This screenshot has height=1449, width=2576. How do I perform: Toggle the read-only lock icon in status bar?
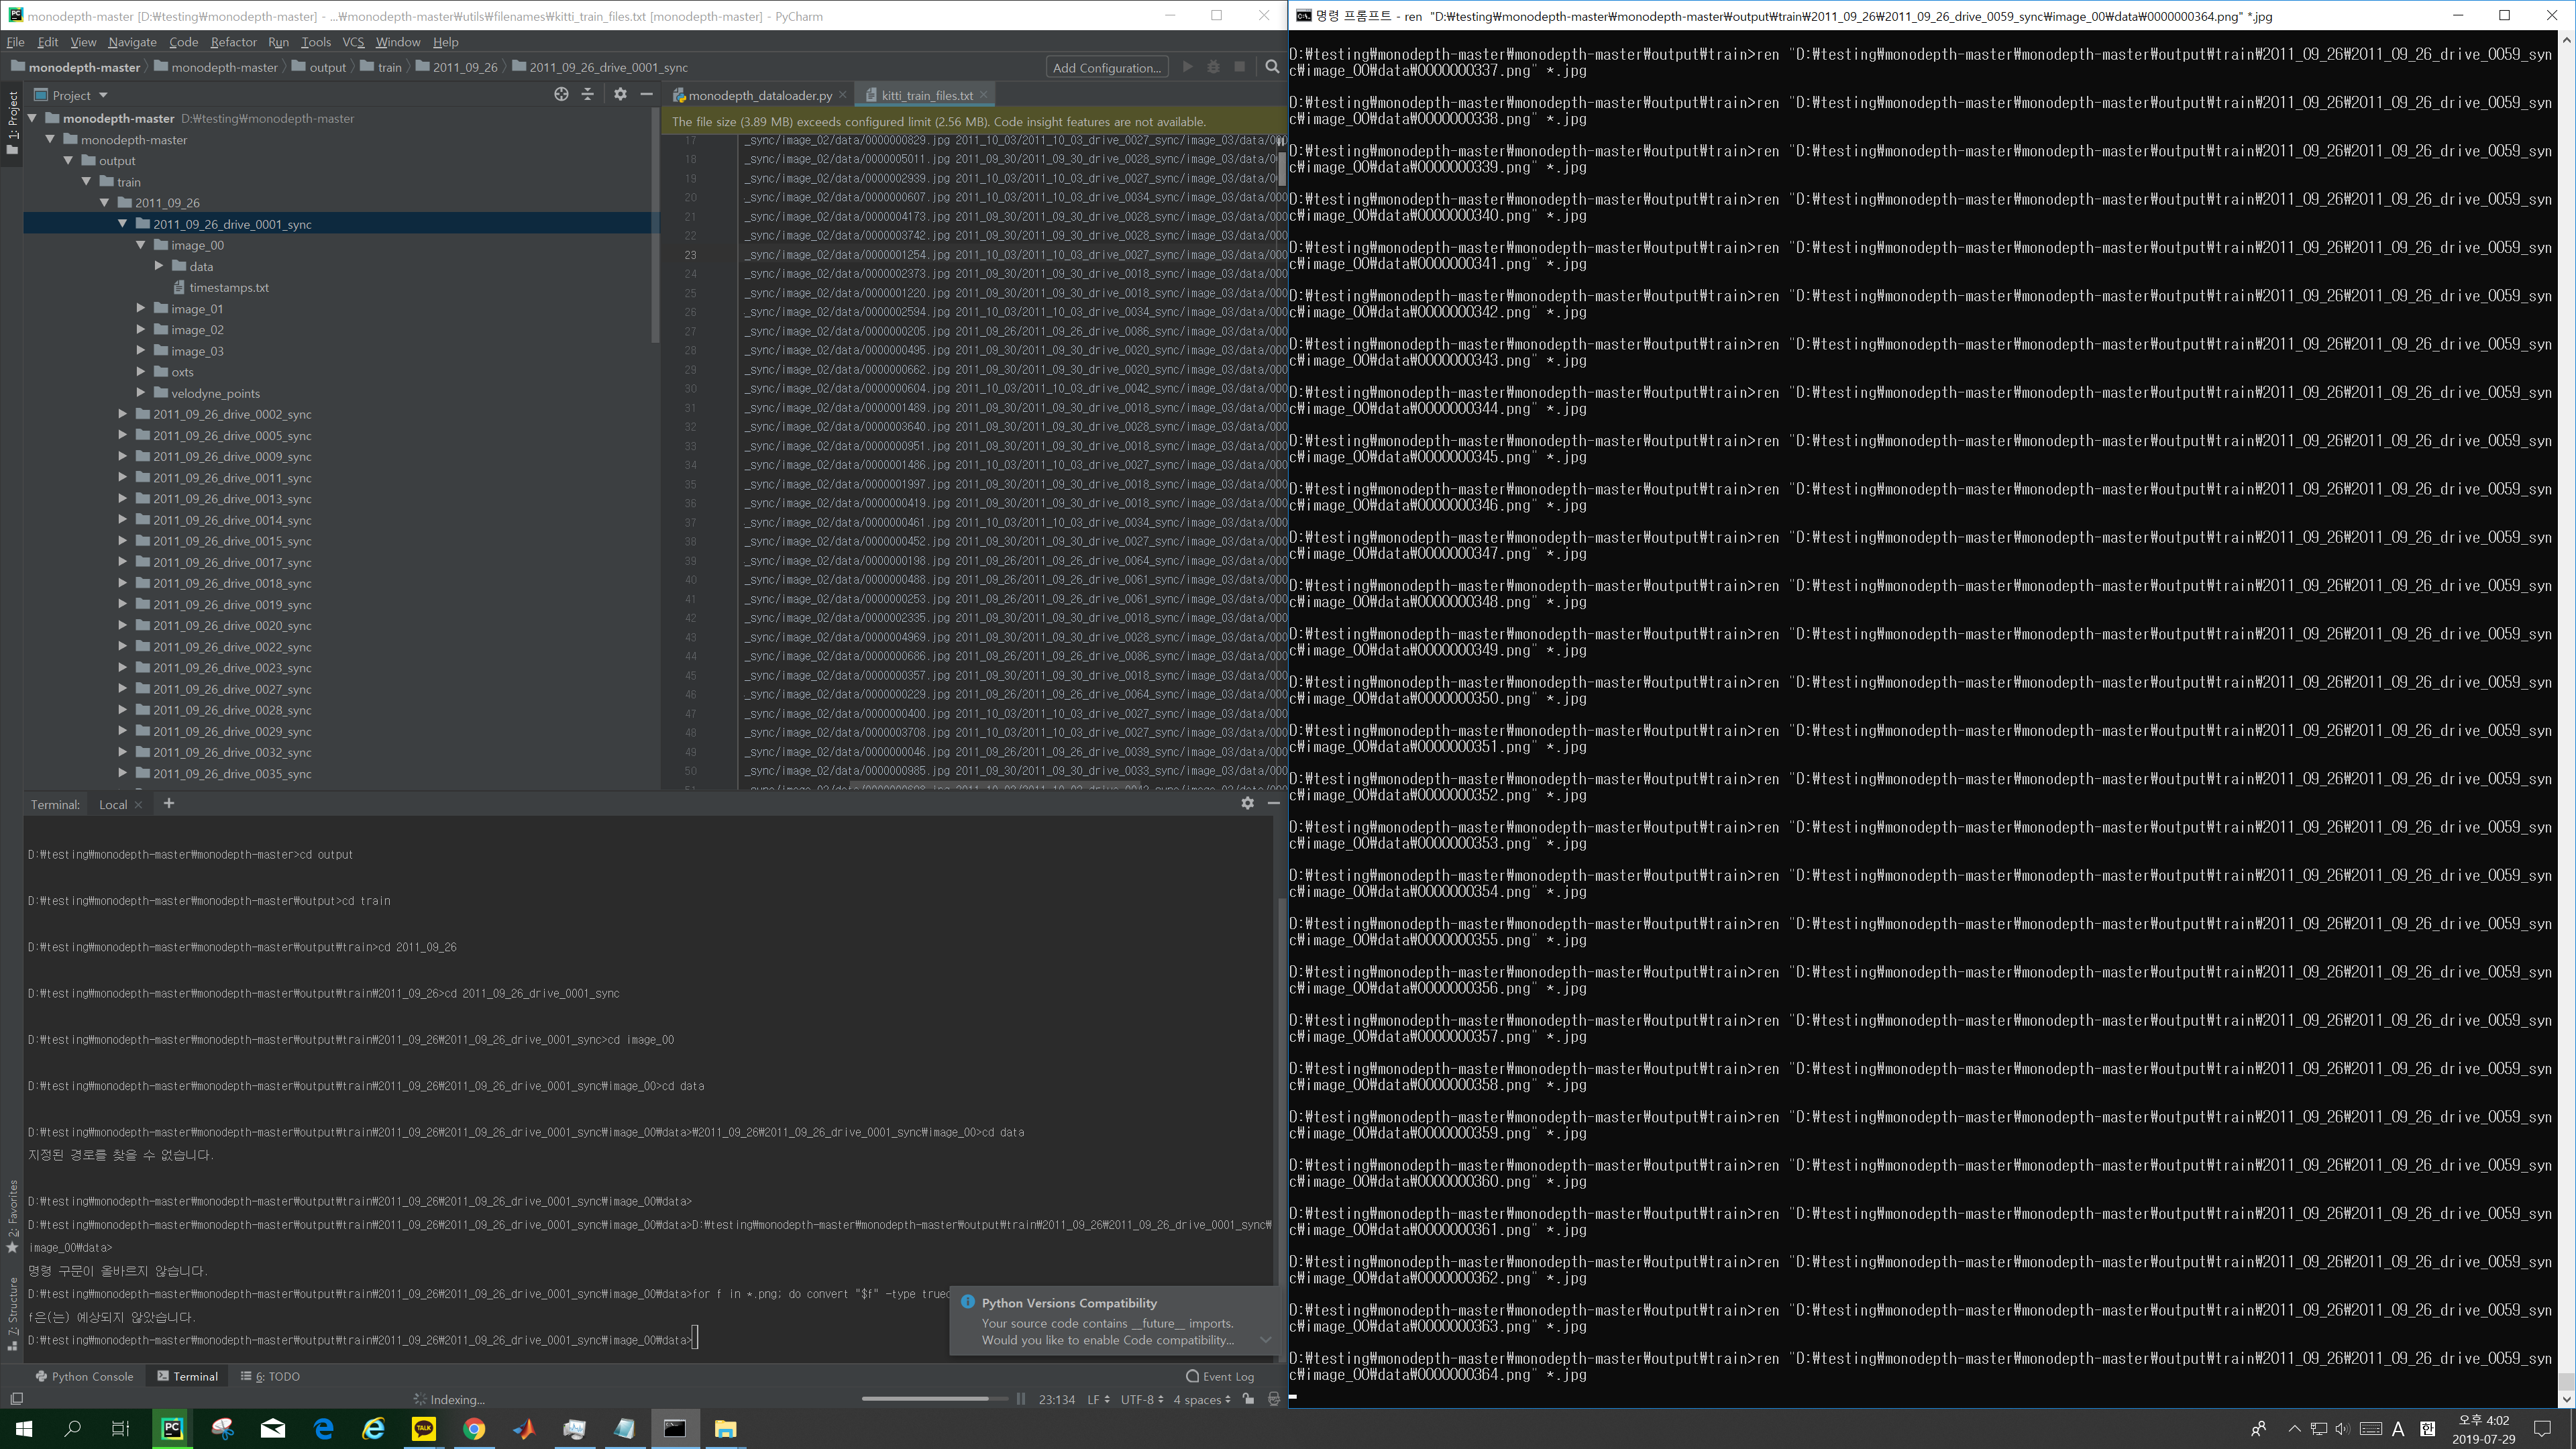[x=1248, y=1399]
